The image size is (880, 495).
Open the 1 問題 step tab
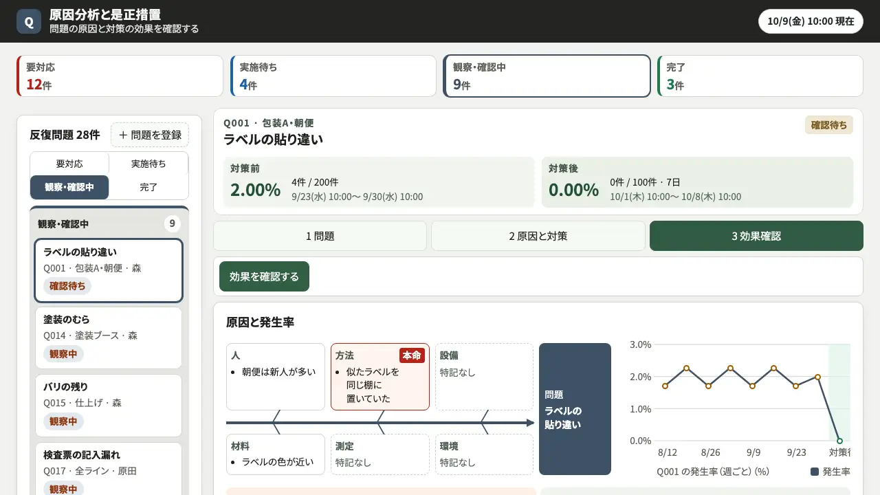[320, 236]
